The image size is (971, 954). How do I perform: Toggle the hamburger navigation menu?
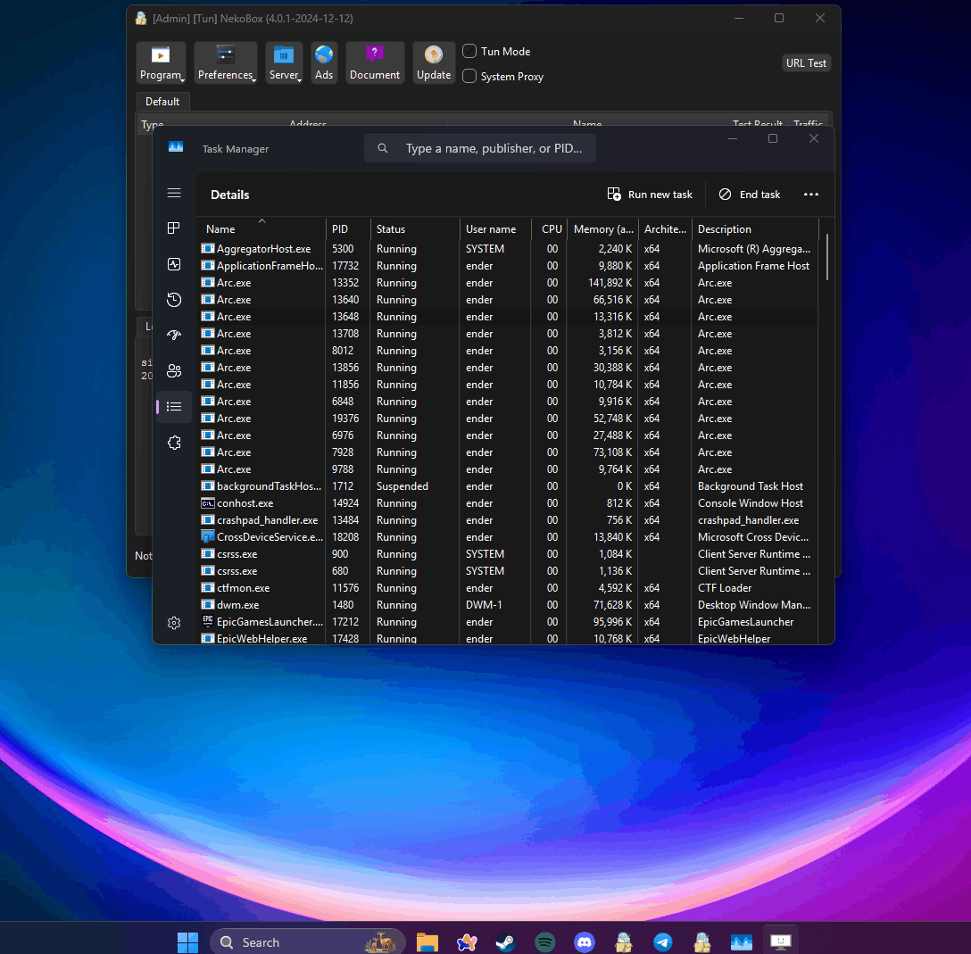(174, 193)
